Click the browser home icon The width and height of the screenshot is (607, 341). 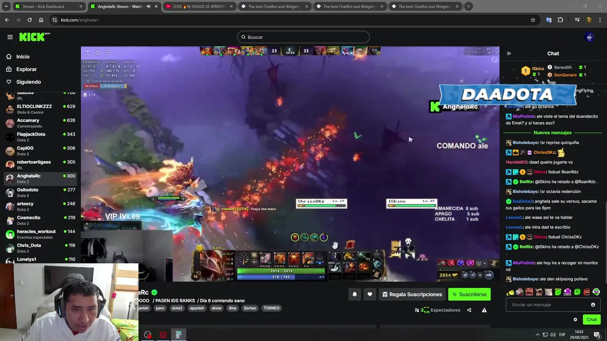[41, 20]
